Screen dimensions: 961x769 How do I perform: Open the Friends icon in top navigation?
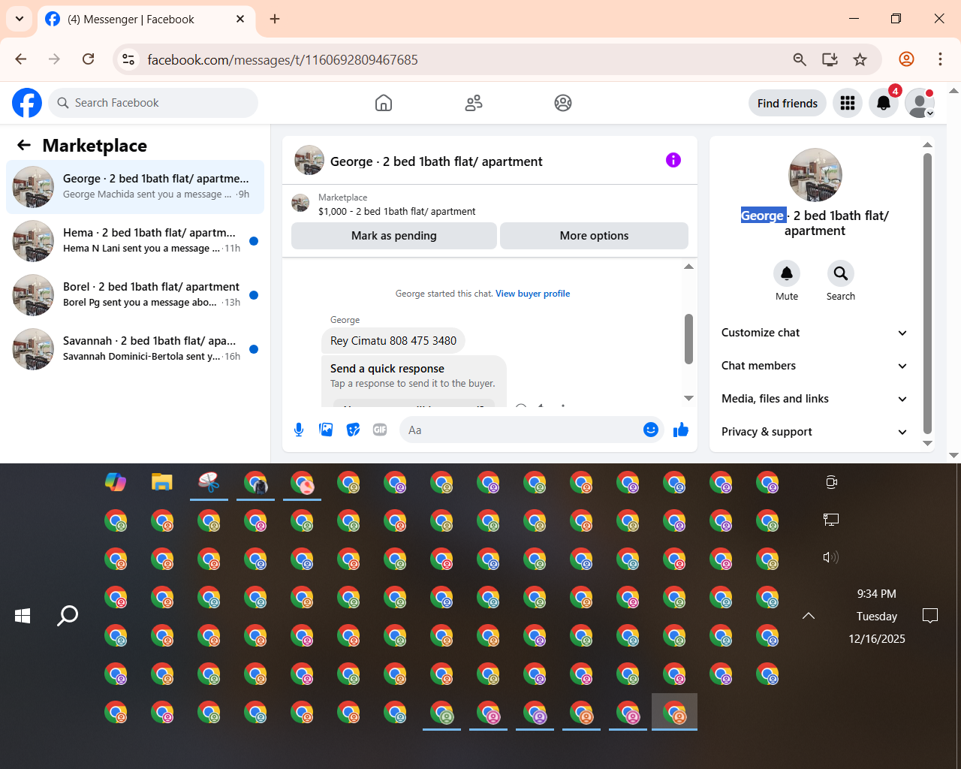pos(474,103)
